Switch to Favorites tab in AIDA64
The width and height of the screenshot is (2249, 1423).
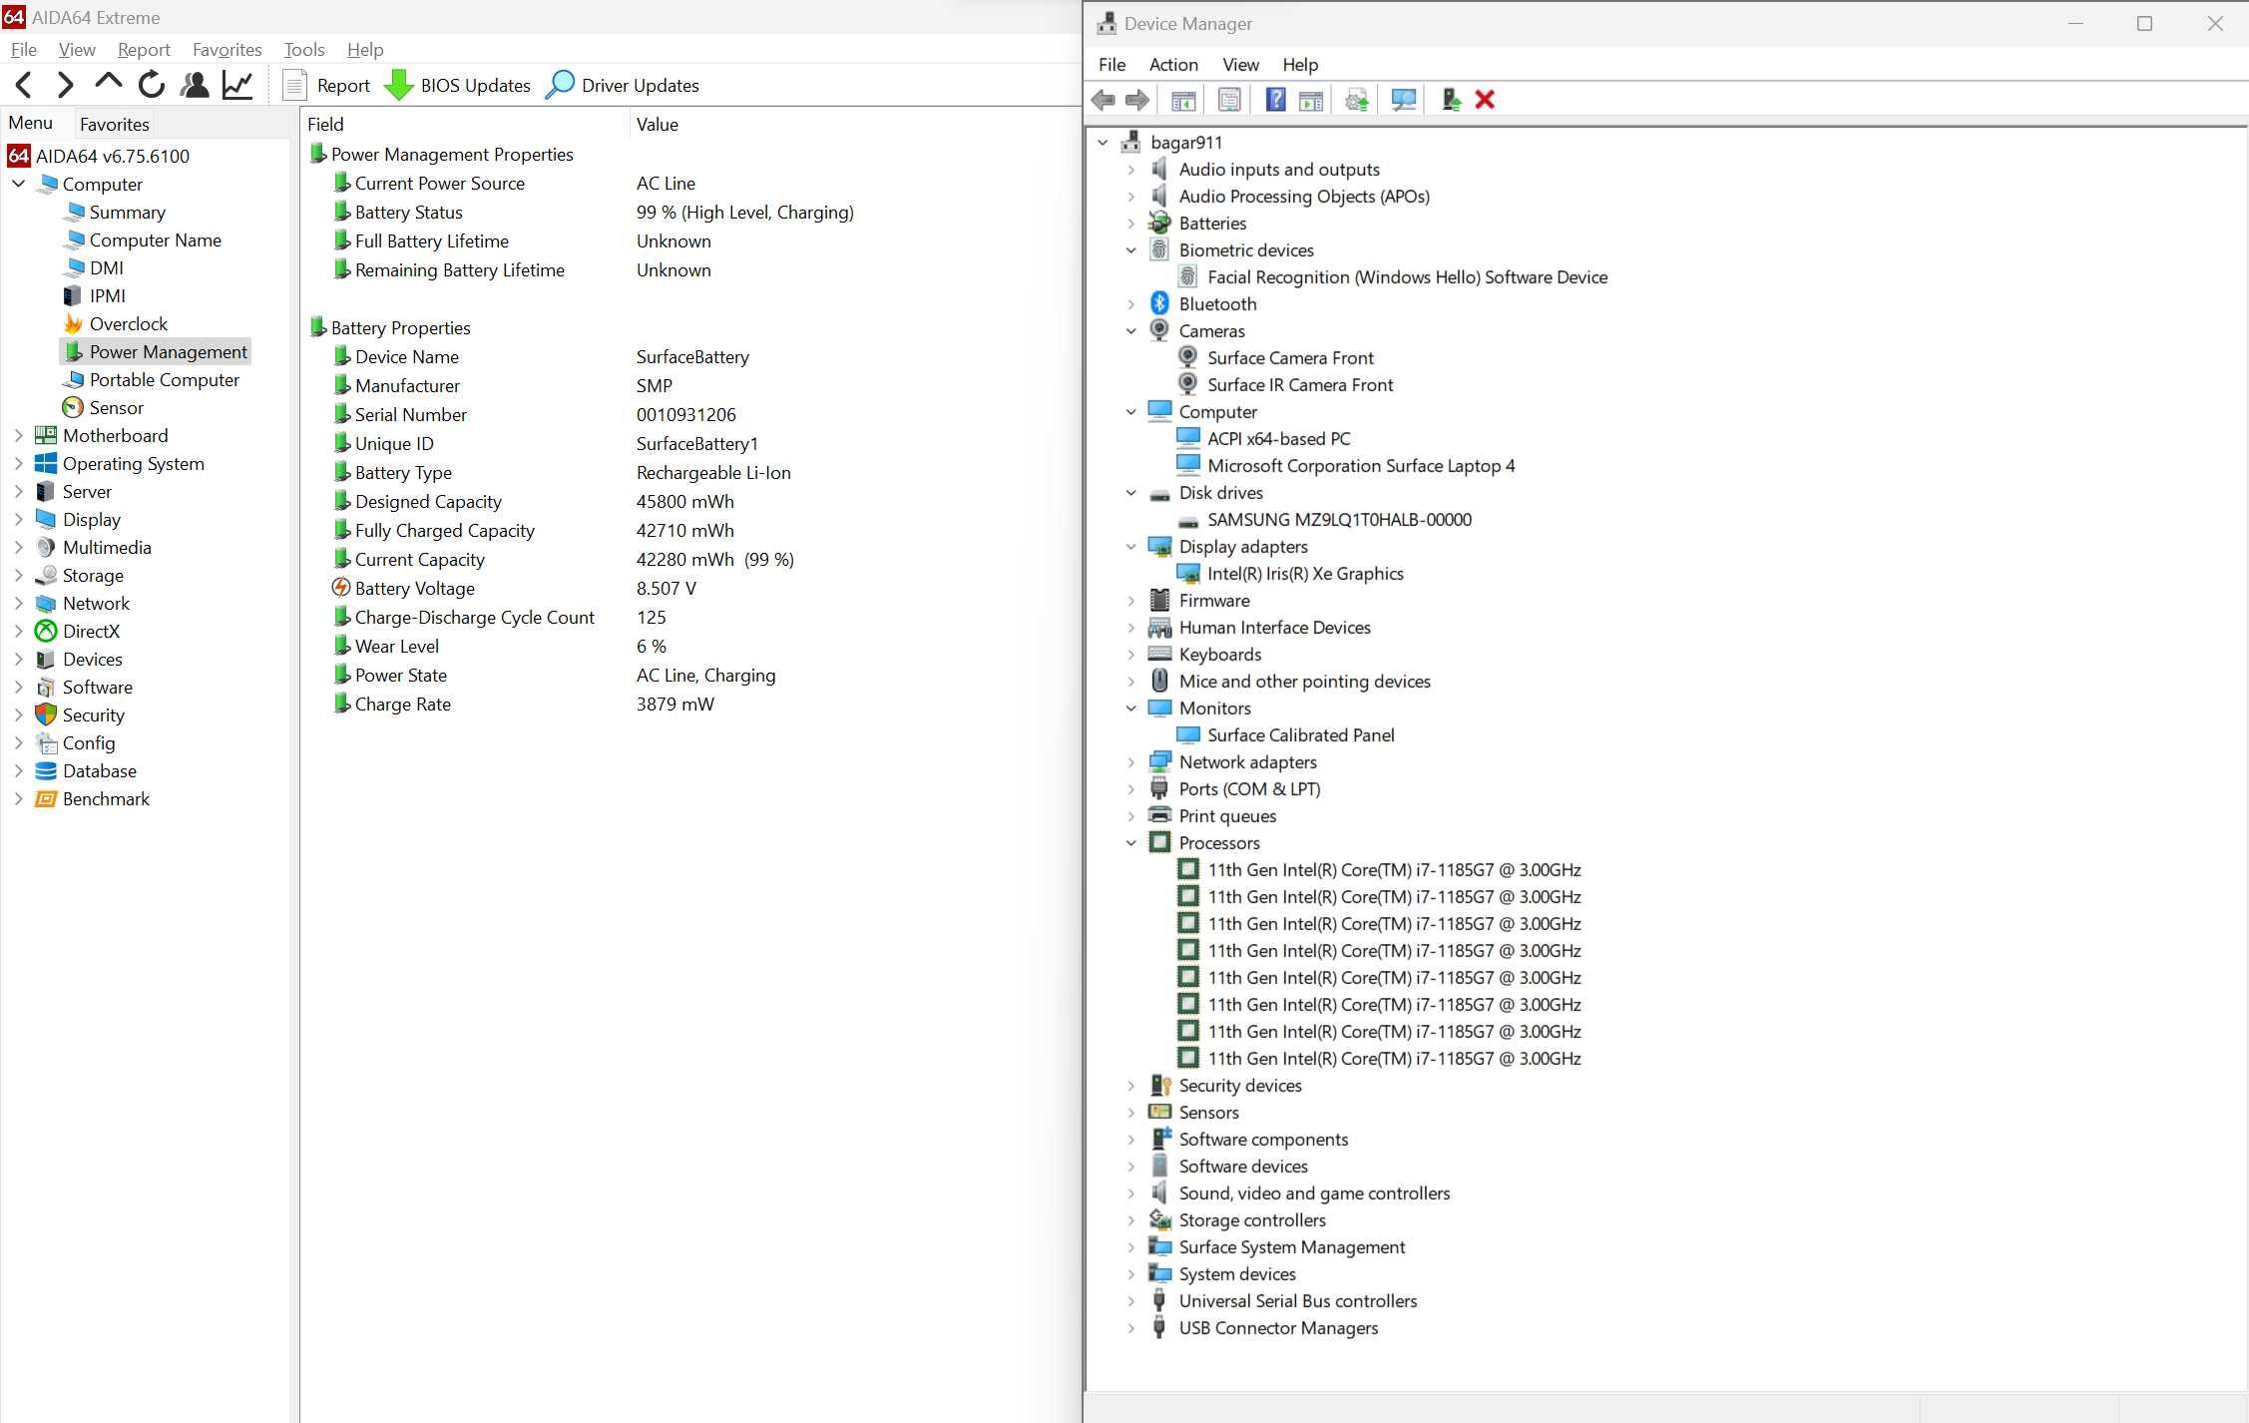115,124
